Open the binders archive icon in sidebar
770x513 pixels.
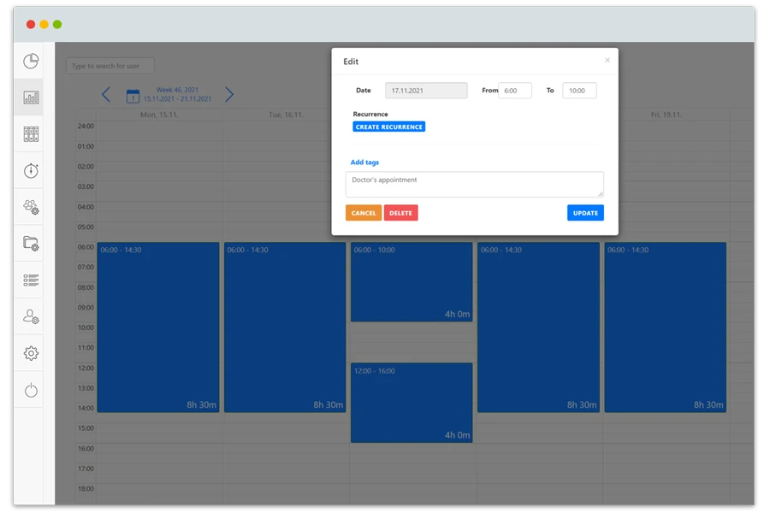click(31, 134)
